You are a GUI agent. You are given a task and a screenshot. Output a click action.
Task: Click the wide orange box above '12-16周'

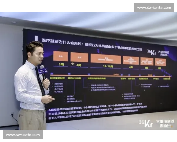pyautogui.click(x=106, y=59)
